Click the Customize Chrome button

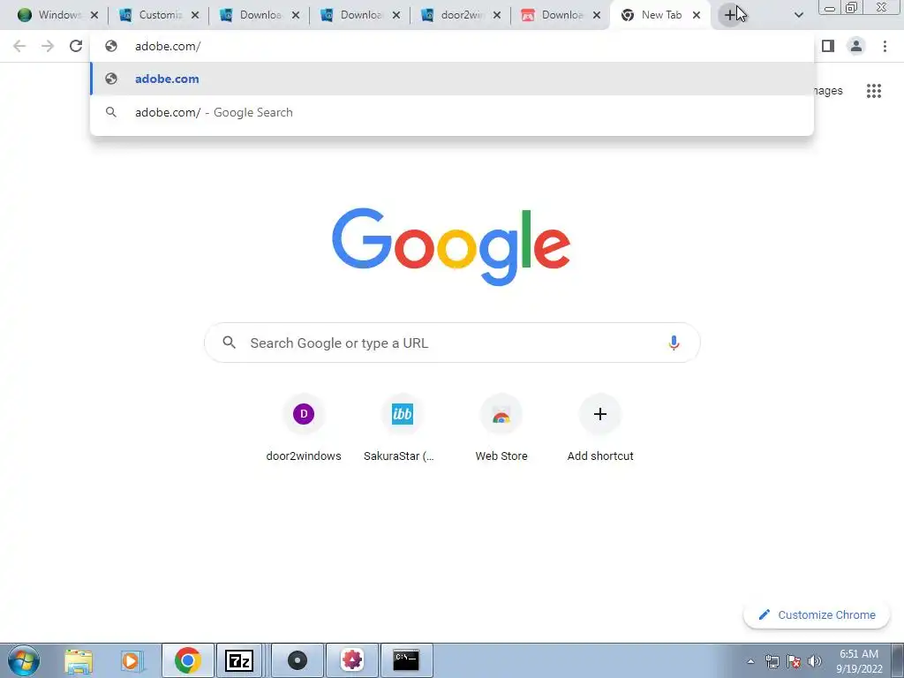tap(817, 614)
